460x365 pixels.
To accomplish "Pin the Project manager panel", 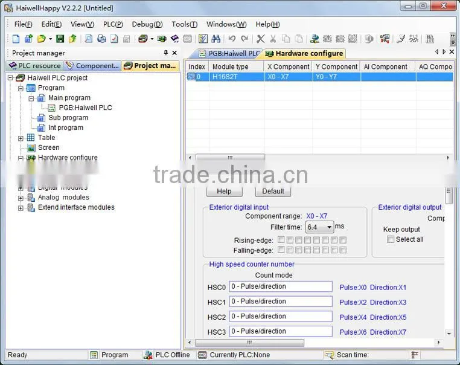I will point(166,53).
